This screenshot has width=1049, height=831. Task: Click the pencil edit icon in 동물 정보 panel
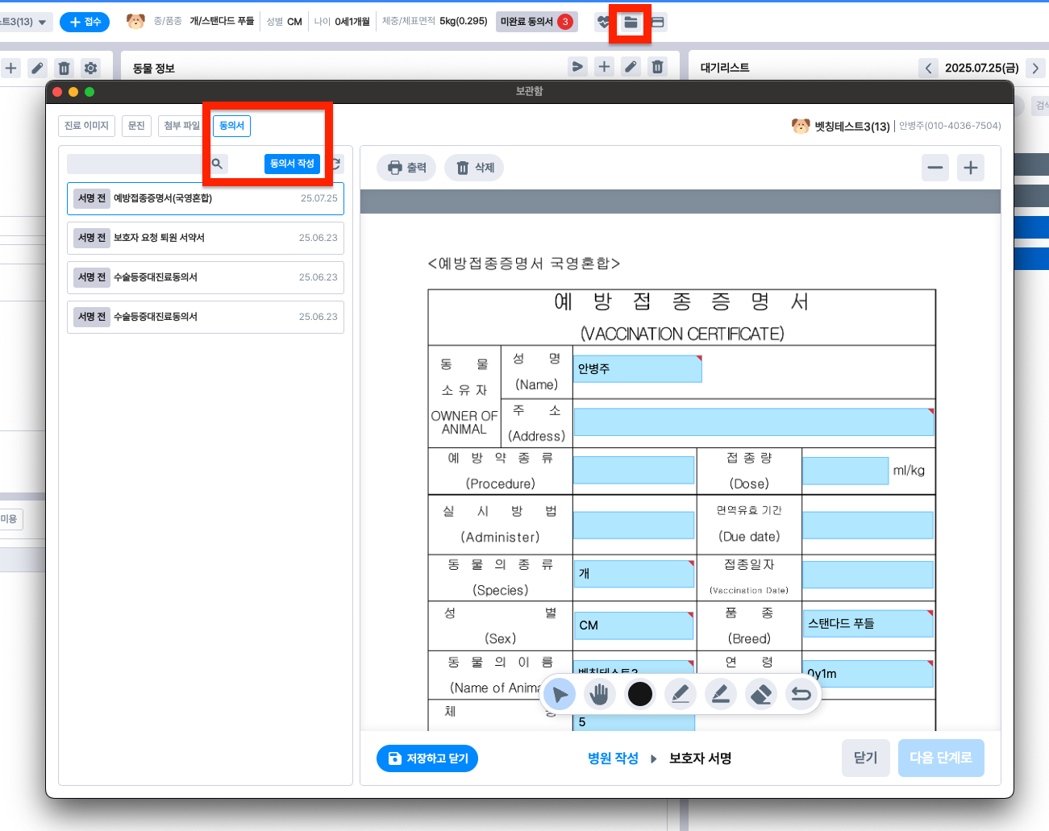coord(631,67)
